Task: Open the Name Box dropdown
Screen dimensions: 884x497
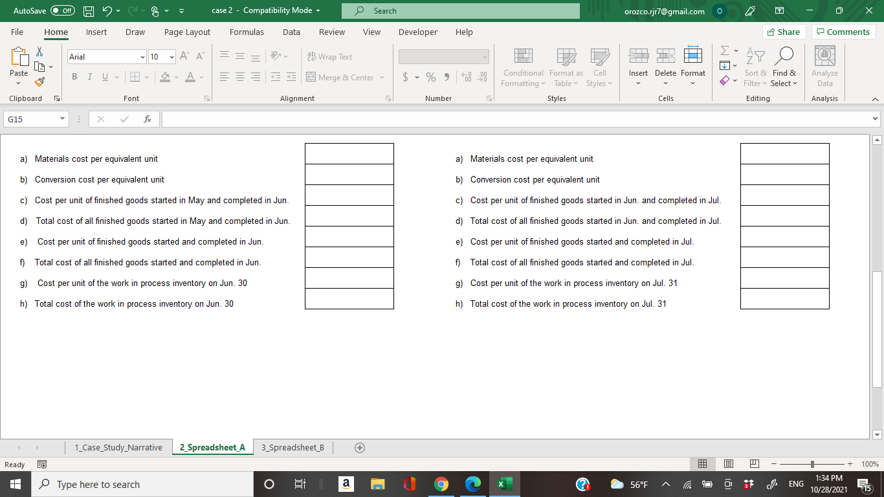Action: [61, 118]
